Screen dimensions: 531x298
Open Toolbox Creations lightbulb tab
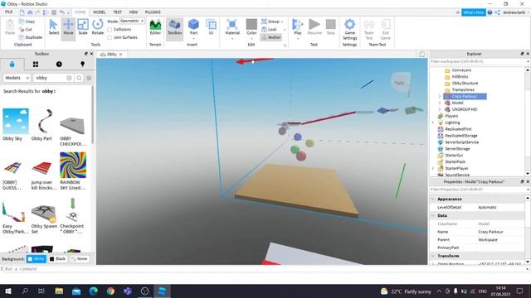point(82,65)
